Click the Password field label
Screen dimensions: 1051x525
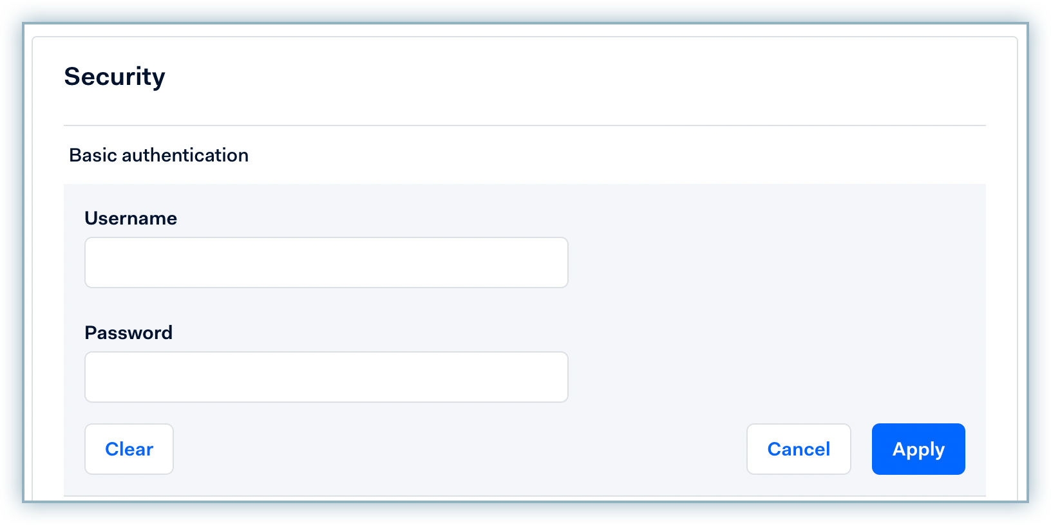click(129, 333)
